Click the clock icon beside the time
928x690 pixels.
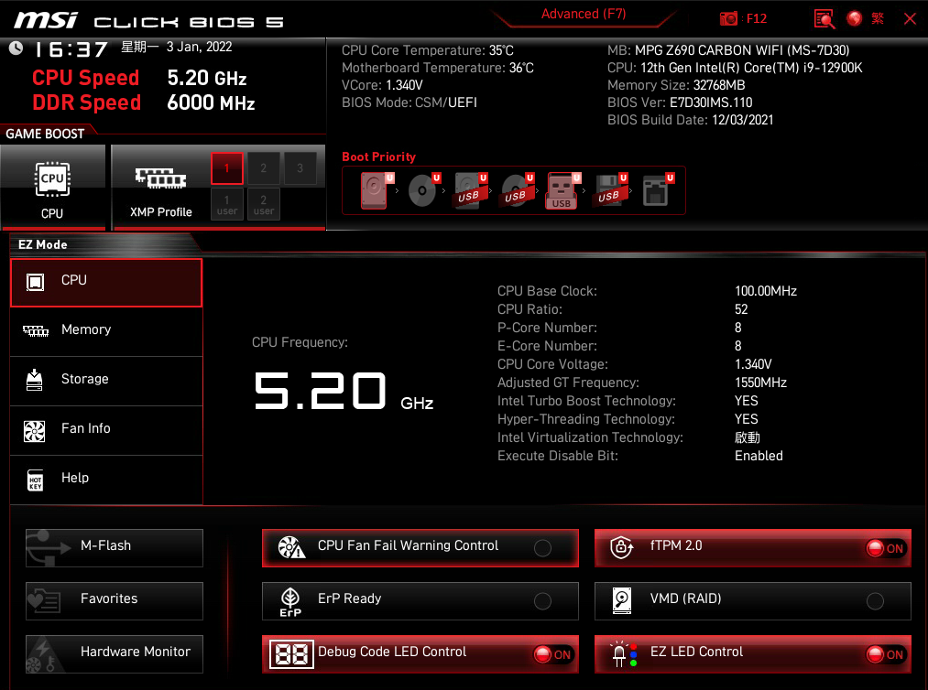click(x=16, y=49)
